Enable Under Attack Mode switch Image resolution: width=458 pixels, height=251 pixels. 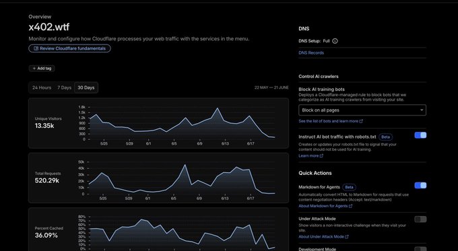(x=420, y=219)
